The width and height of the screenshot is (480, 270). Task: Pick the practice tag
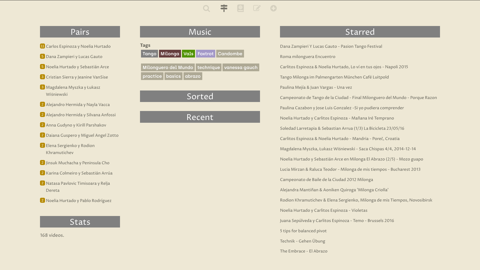coord(152,76)
